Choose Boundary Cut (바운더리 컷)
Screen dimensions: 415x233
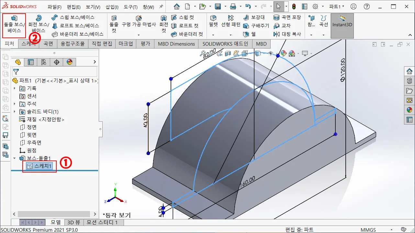tap(187, 34)
